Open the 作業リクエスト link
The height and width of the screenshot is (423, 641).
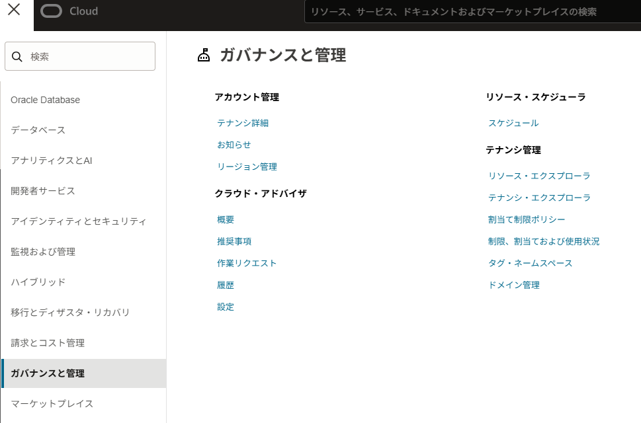click(247, 263)
